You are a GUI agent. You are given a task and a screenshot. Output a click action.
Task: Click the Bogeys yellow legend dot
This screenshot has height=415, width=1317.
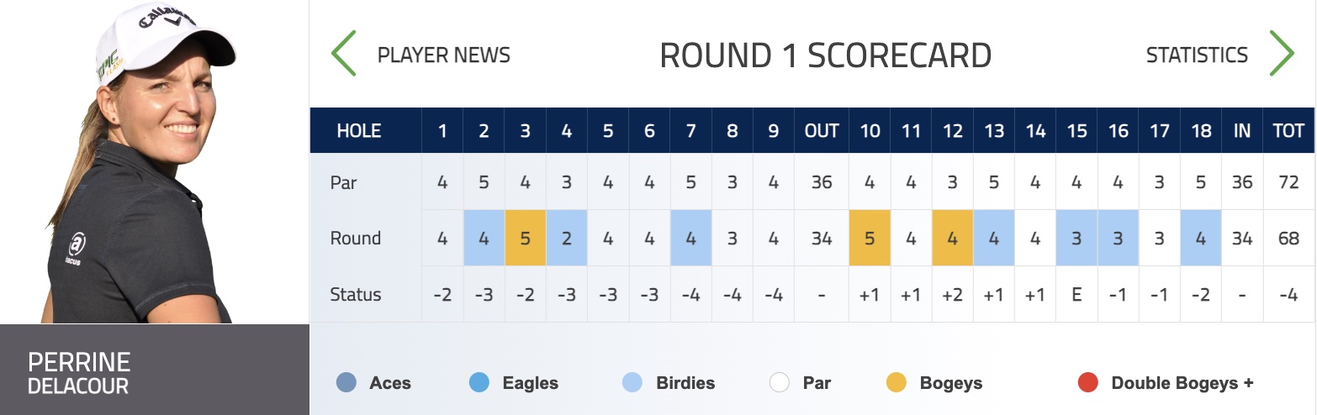pos(897,383)
